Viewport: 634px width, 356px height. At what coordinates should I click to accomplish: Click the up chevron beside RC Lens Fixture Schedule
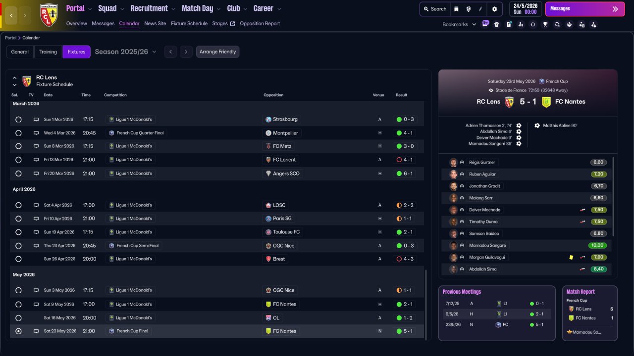click(14, 78)
